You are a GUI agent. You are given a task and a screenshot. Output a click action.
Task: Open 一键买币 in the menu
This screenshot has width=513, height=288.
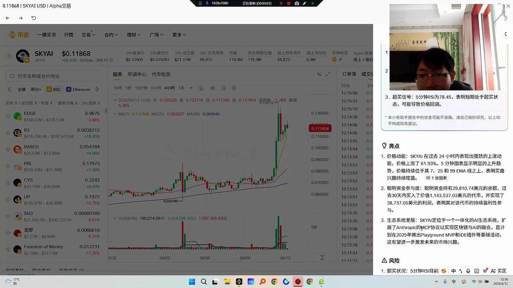tap(46, 35)
